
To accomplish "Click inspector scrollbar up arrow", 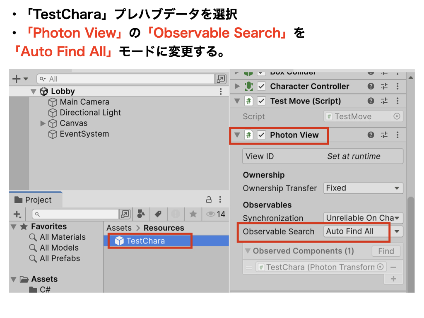I will click(x=411, y=77).
